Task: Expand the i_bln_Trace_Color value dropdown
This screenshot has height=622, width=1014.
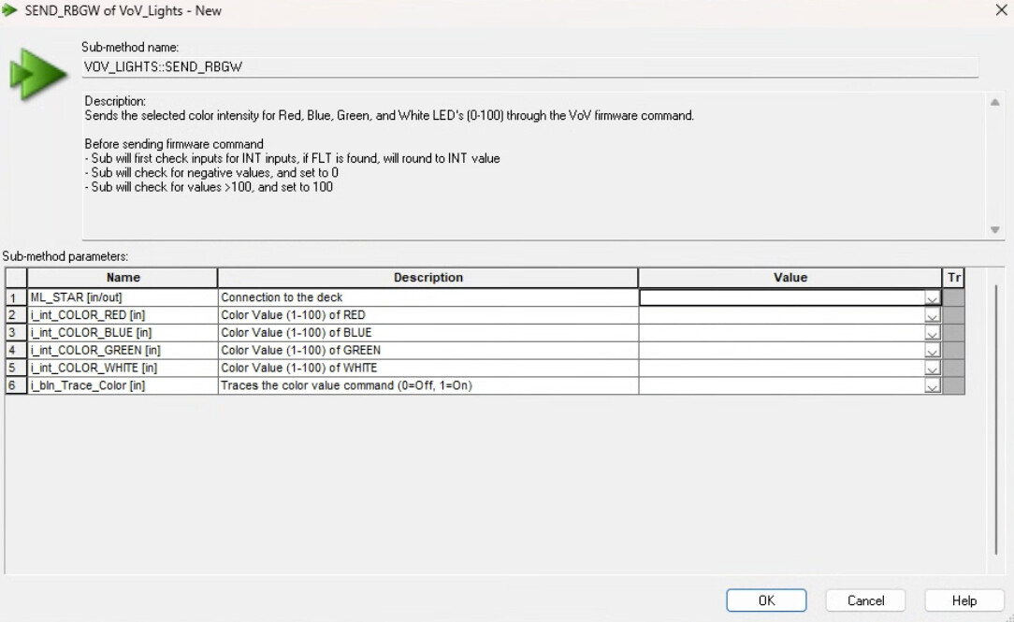Action: [x=932, y=385]
